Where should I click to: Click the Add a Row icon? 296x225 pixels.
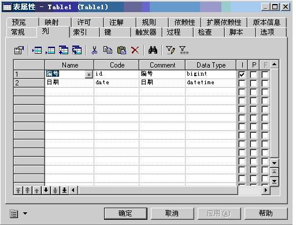[x=50, y=50]
